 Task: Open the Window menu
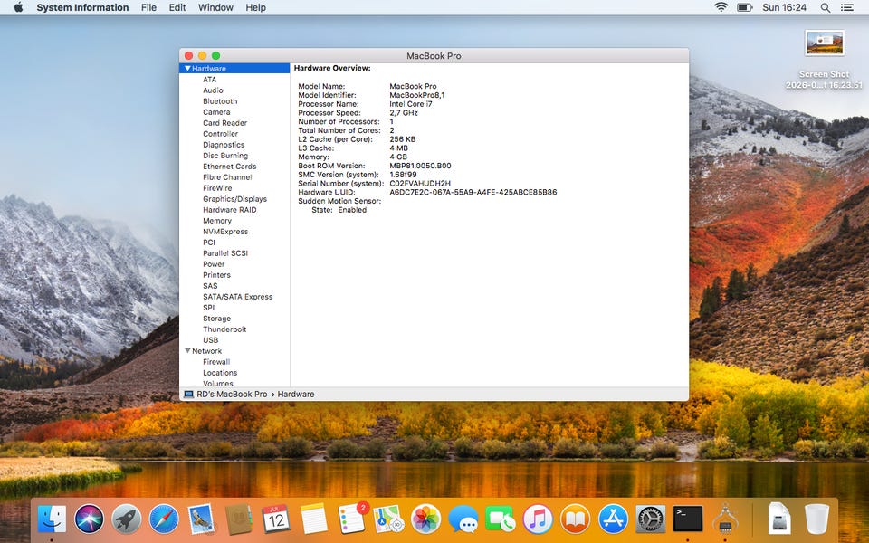tap(215, 8)
